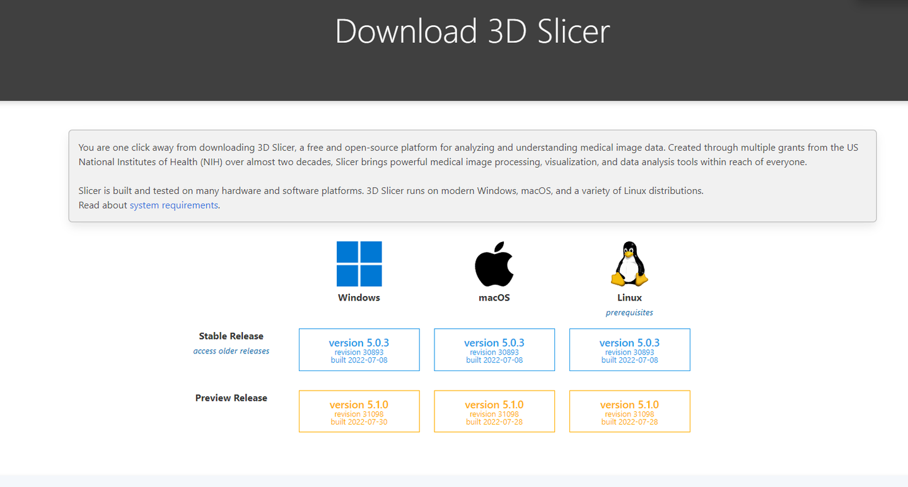This screenshot has width=908, height=487.
Task: Click the Linux label text
Action: click(629, 297)
